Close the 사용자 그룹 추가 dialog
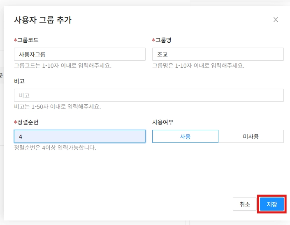 pos(276,20)
